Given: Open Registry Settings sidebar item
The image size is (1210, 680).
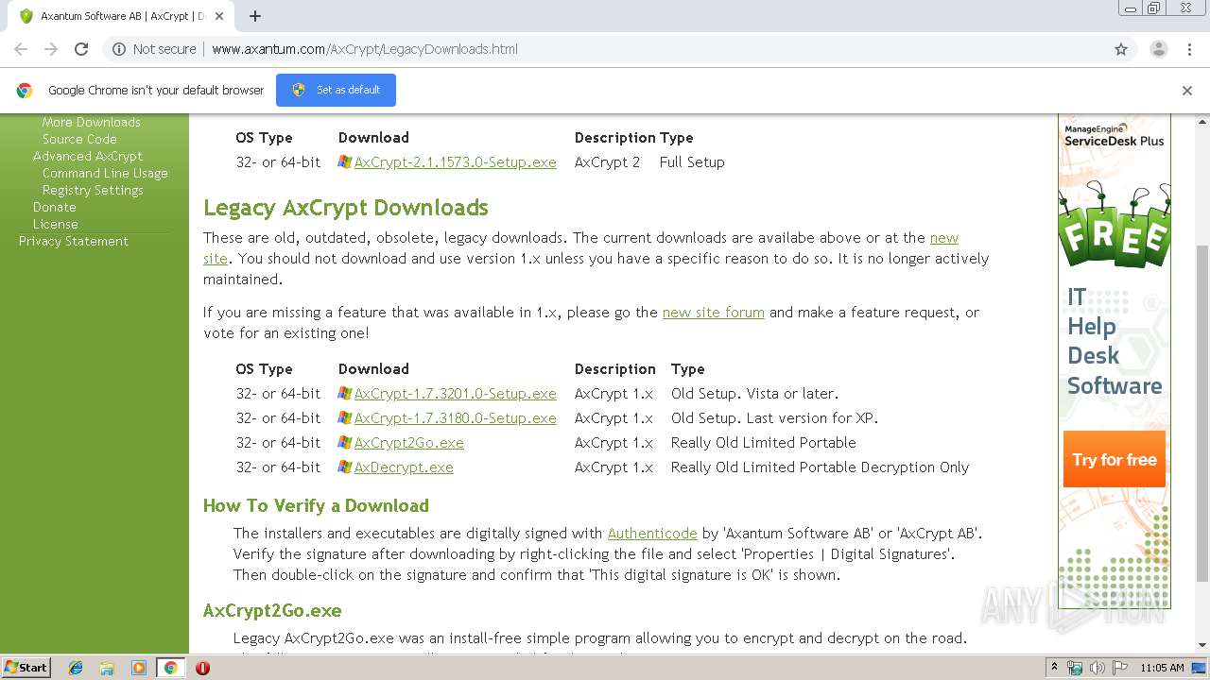Looking at the screenshot, I should click(93, 191).
